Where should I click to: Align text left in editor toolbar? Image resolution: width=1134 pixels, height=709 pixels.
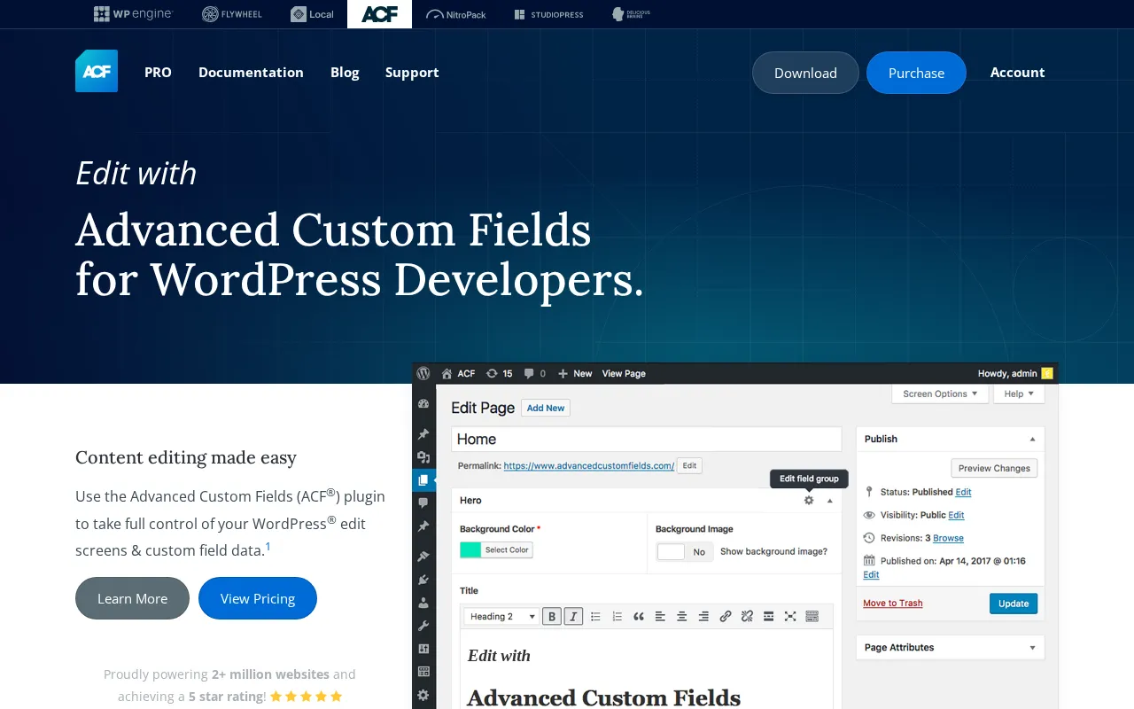pyautogui.click(x=660, y=616)
